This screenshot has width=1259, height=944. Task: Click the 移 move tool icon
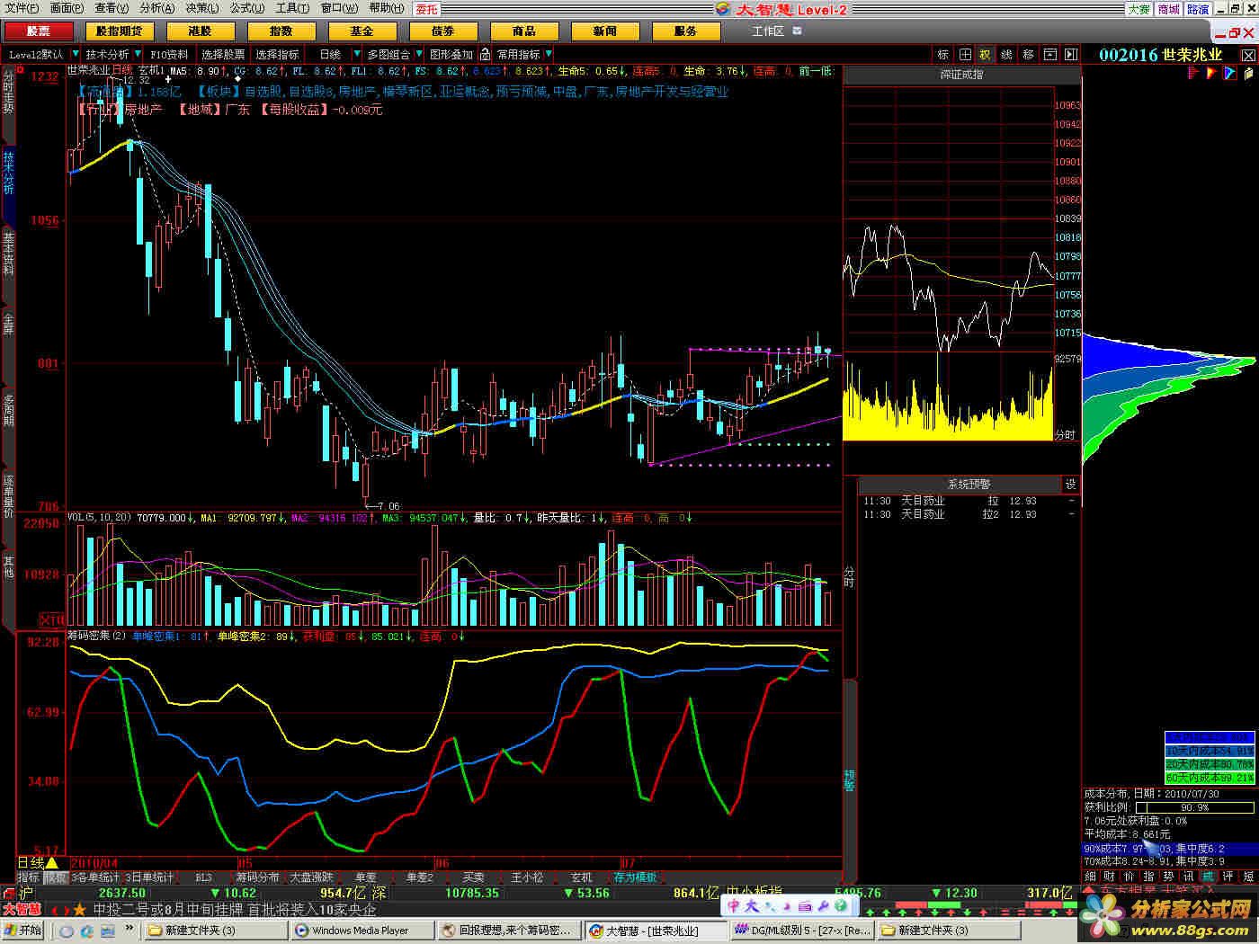[x=1028, y=55]
